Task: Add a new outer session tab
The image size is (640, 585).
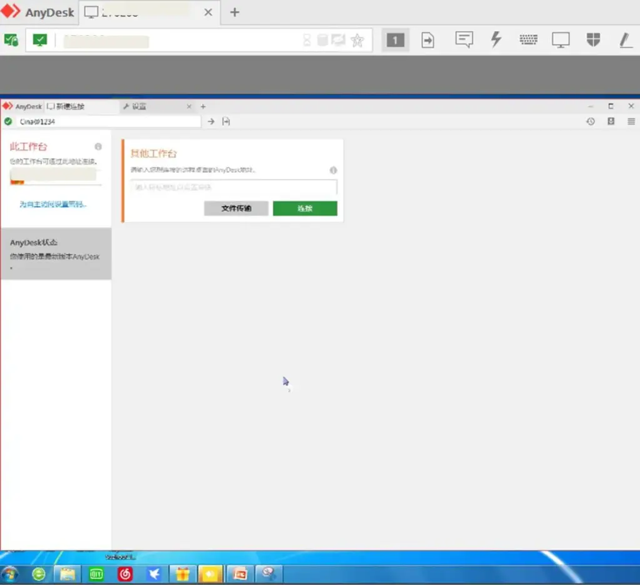Action: (235, 13)
